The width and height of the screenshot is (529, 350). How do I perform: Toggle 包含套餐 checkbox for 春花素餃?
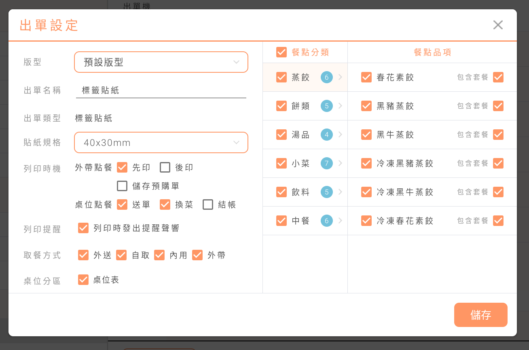pyautogui.click(x=498, y=77)
